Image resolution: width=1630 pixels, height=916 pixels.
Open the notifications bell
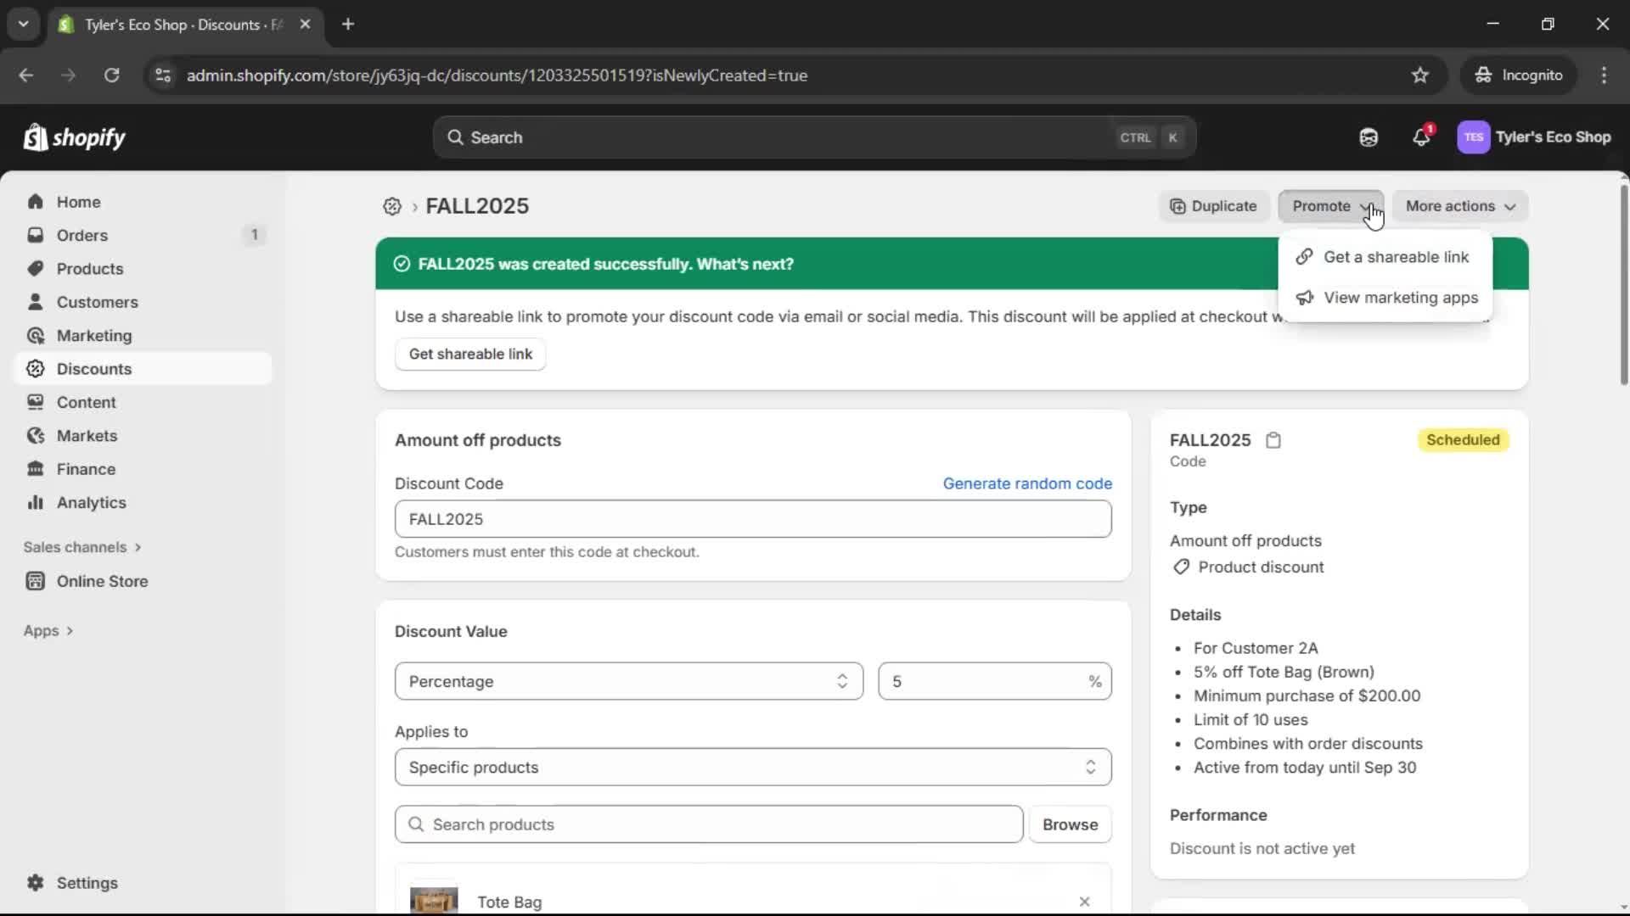pos(1421,137)
